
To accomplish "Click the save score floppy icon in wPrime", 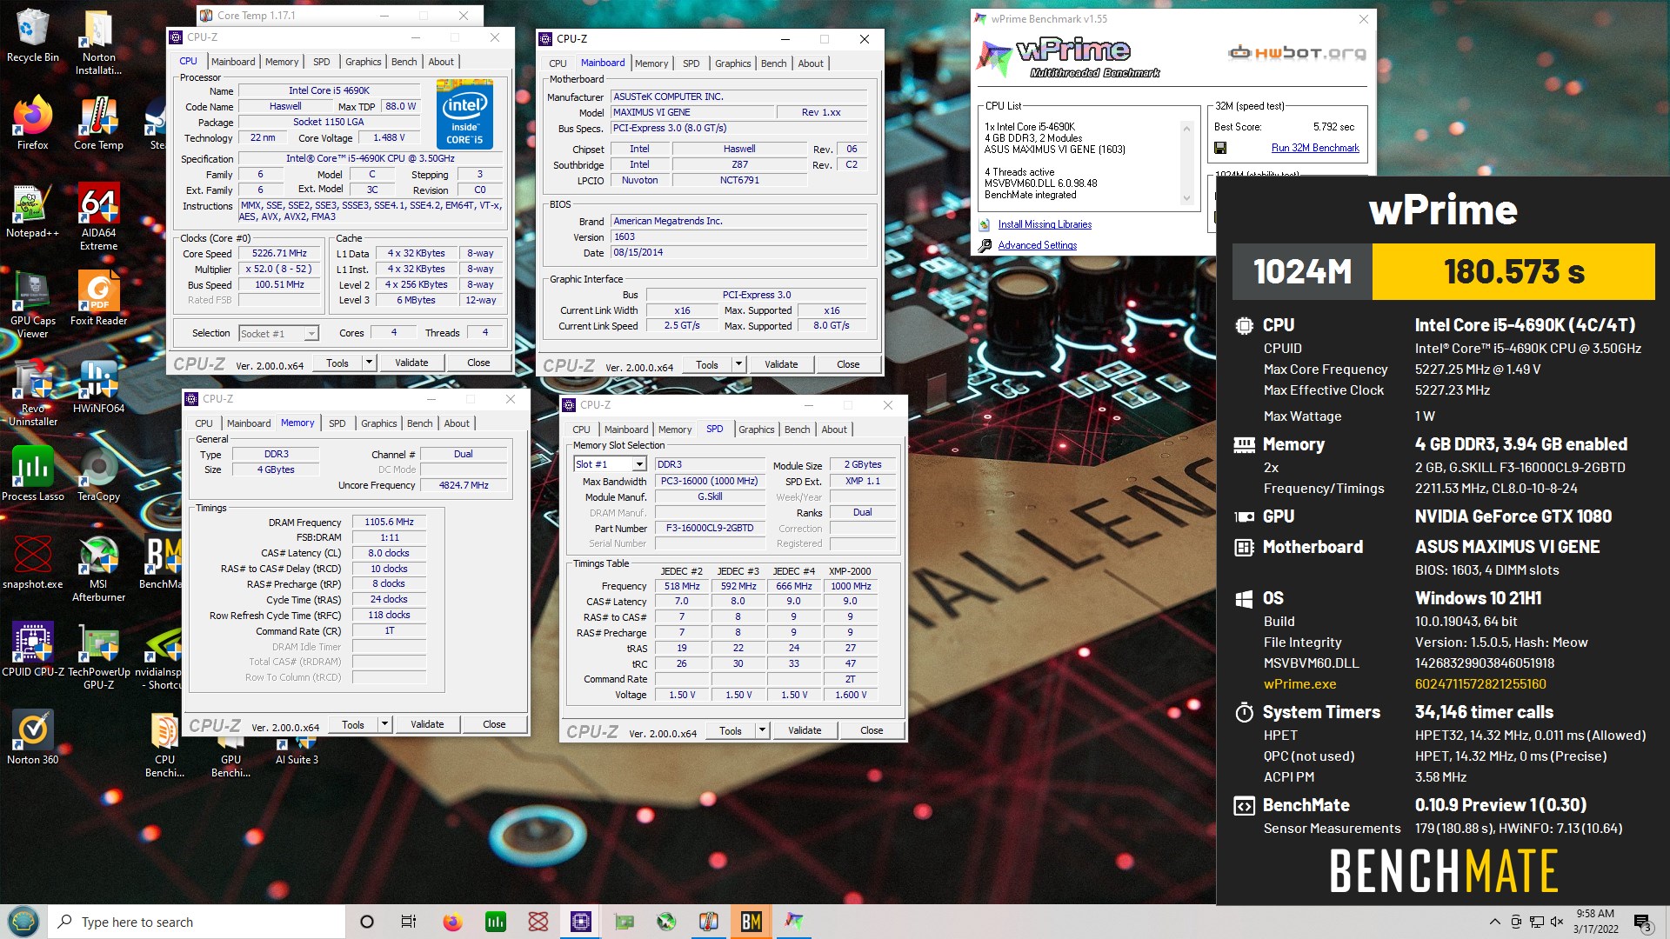I will click(x=1220, y=148).
